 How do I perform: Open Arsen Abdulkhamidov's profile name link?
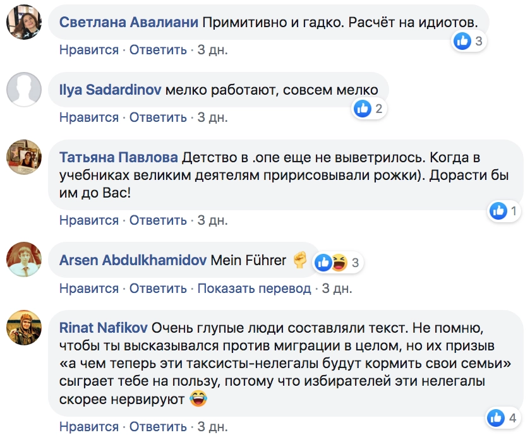[x=131, y=259]
